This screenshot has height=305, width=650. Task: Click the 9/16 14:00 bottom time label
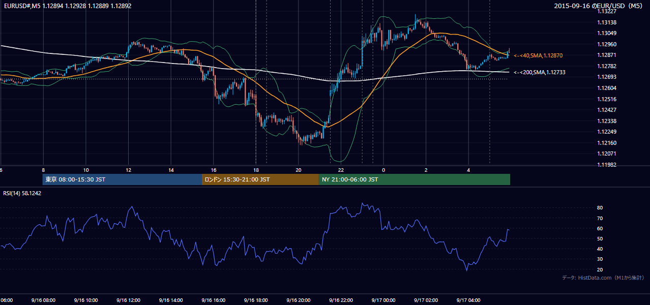point(170,300)
